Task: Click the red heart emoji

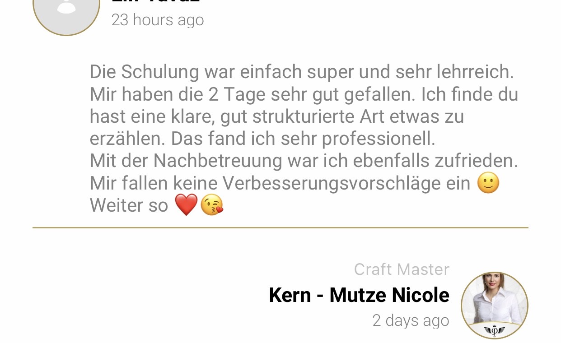Action: (x=186, y=205)
